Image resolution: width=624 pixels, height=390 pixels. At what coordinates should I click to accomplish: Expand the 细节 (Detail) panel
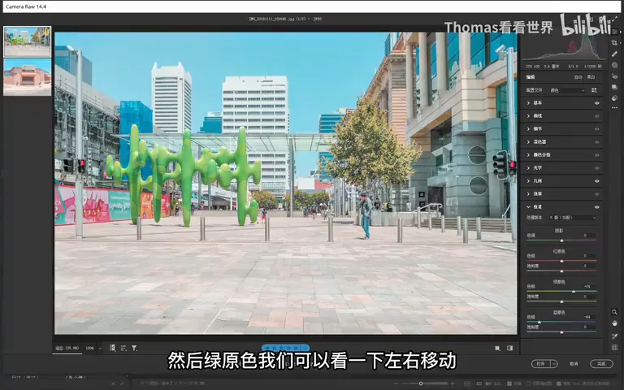[528, 129]
